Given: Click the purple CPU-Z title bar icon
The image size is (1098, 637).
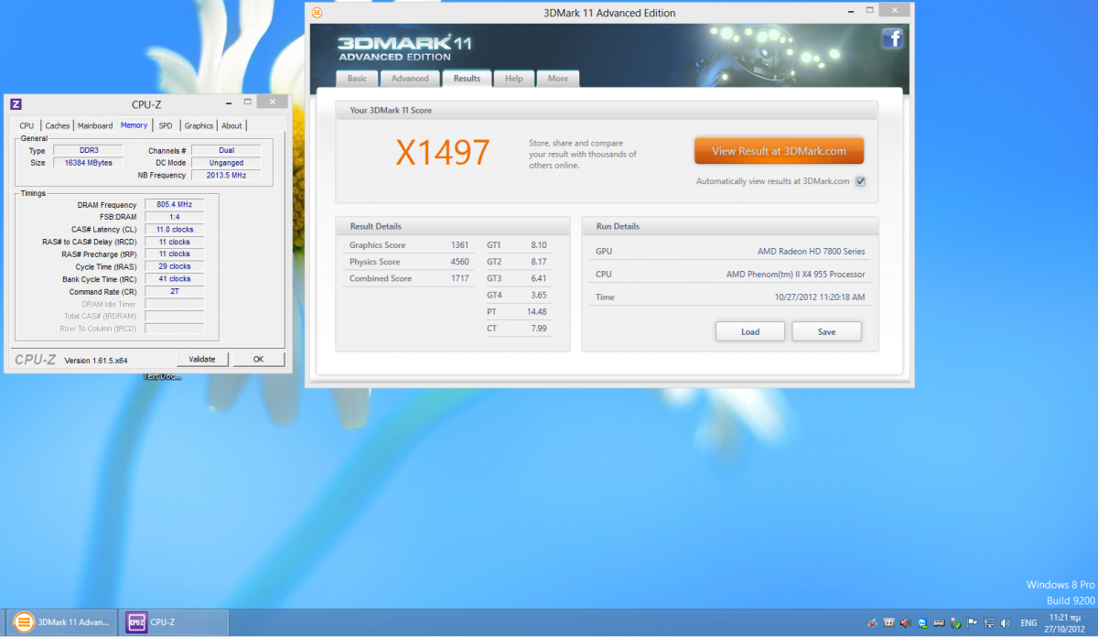Looking at the screenshot, I should click(16, 103).
